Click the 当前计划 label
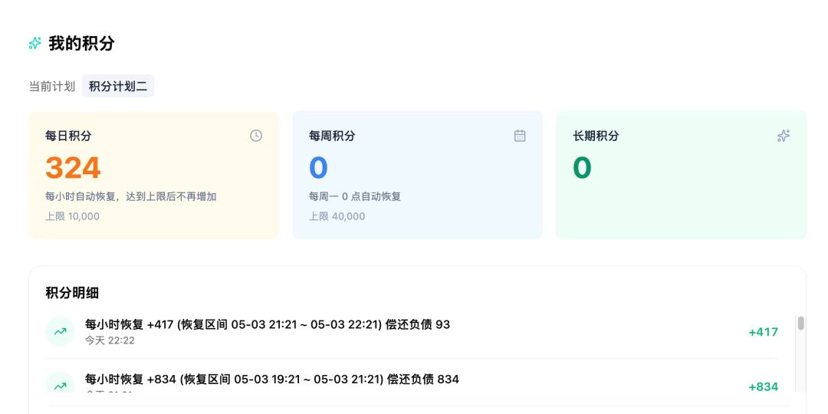 [52, 86]
